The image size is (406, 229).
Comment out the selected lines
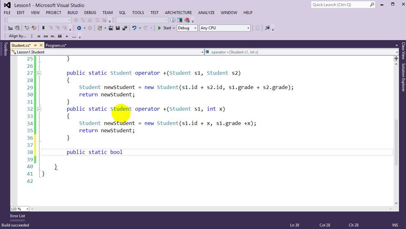pyautogui.click(x=27, y=28)
